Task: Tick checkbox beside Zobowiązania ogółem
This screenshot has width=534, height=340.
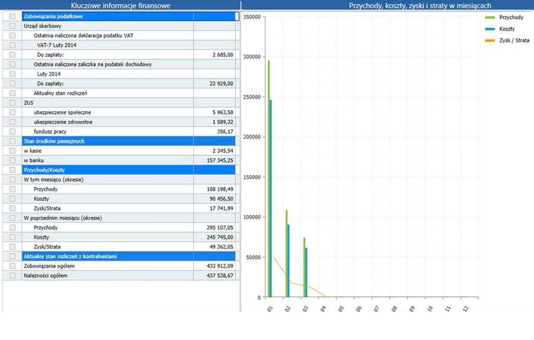Action: tap(13, 266)
